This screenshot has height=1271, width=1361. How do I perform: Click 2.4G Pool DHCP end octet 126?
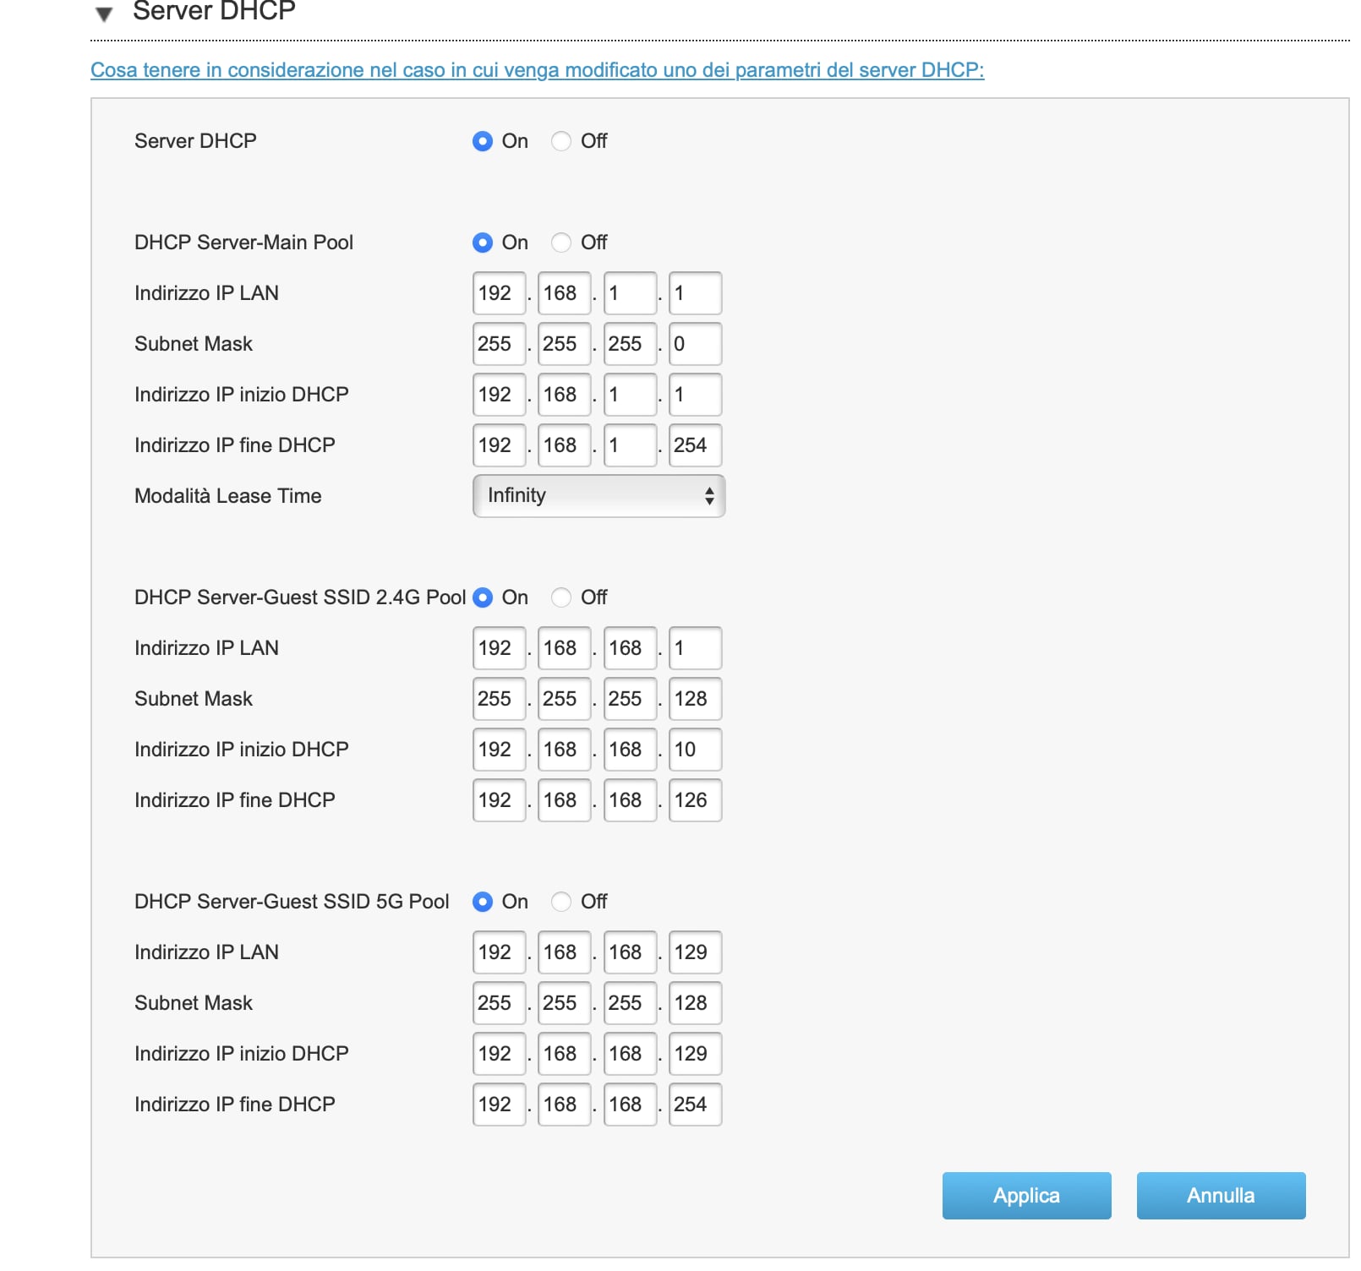(x=695, y=800)
